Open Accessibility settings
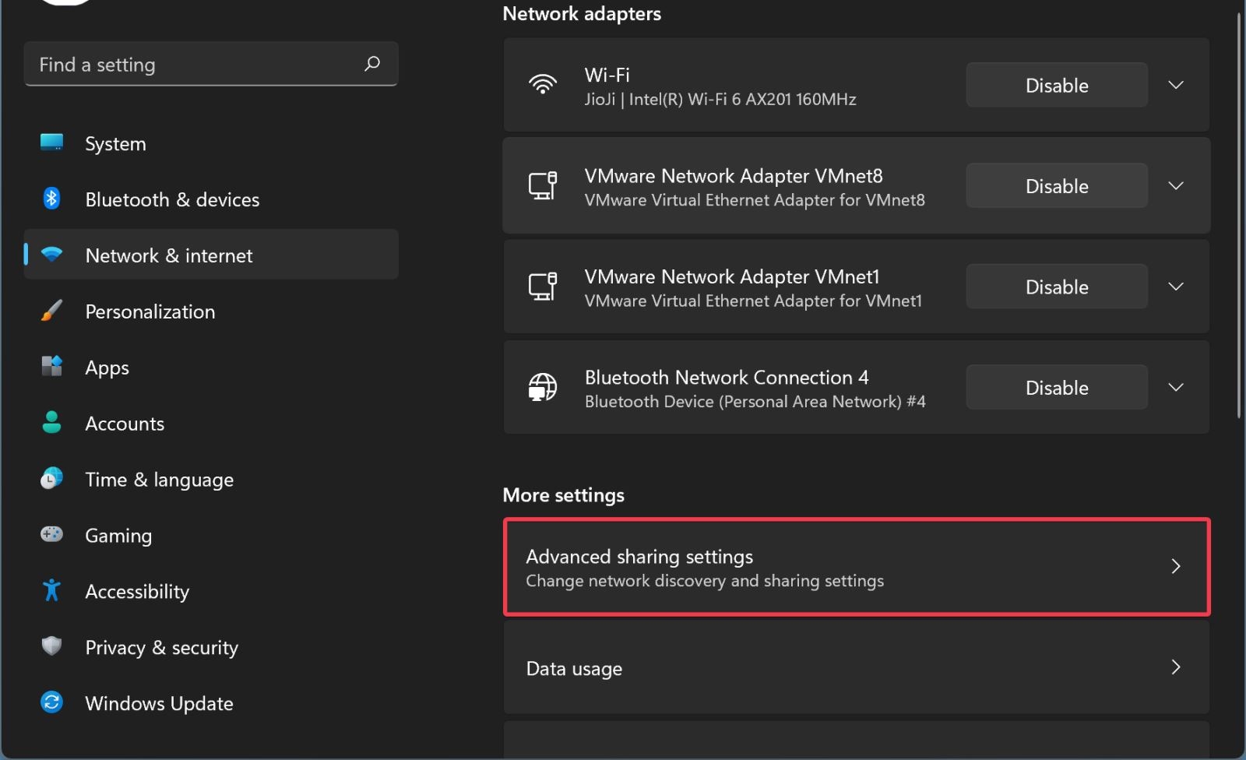Screen dimensions: 1246x760 [211, 592]
